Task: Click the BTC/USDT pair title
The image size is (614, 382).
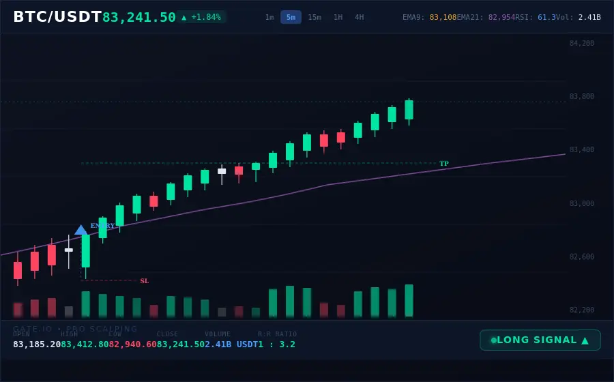Action: pyautogui.click(x=57, y=17)
